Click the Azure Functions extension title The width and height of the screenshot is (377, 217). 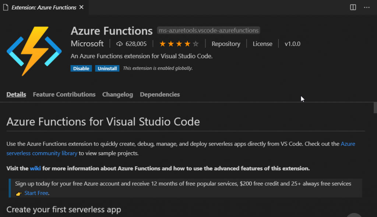coord(112,31)
